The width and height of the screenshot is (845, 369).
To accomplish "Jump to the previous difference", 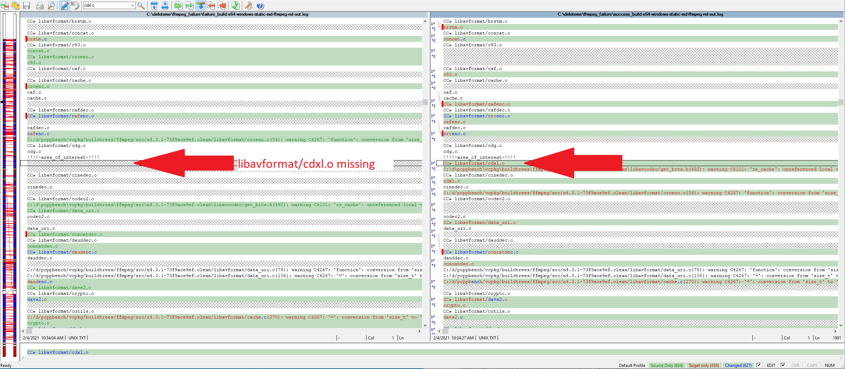I will [x=154, y=6].
